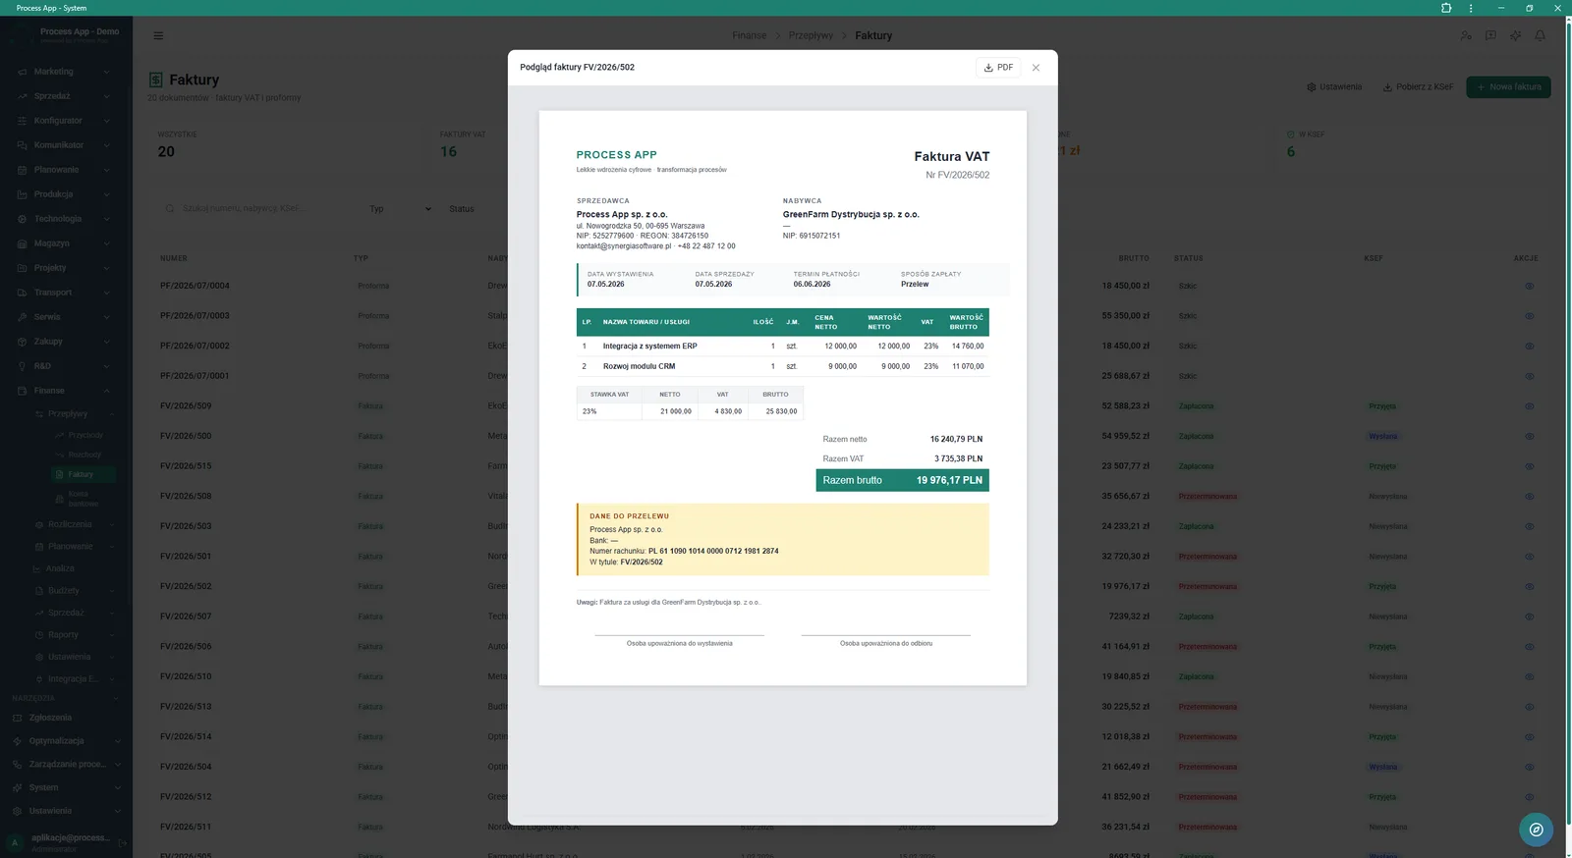The width and height of the screenshot is (1572, 858).
Task: Toggle the hamburger menu icon in header
Action: [158, 35]
